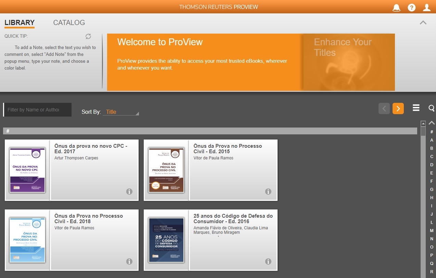Click the help question mark icon

coord(411,8)
